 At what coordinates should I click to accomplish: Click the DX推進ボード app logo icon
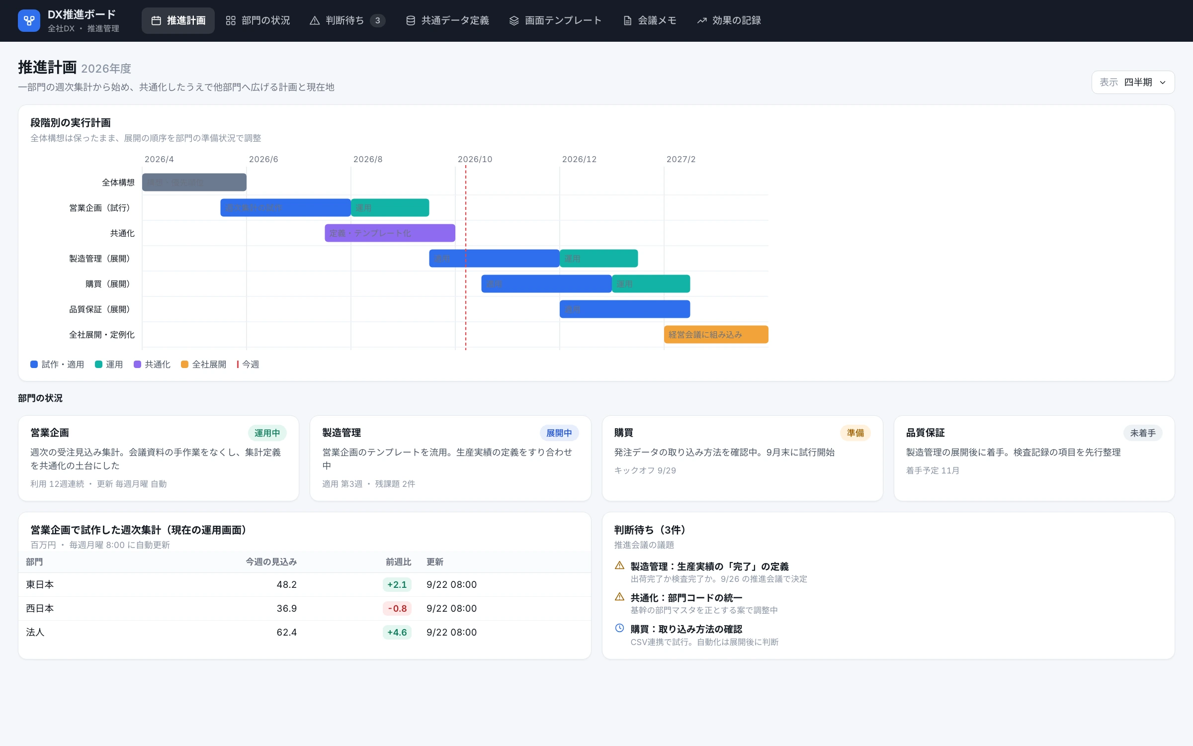click(29, 20)
